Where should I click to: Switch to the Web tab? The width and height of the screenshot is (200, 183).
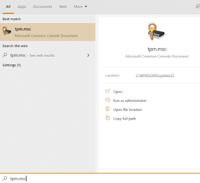click(x=63, y=6)
